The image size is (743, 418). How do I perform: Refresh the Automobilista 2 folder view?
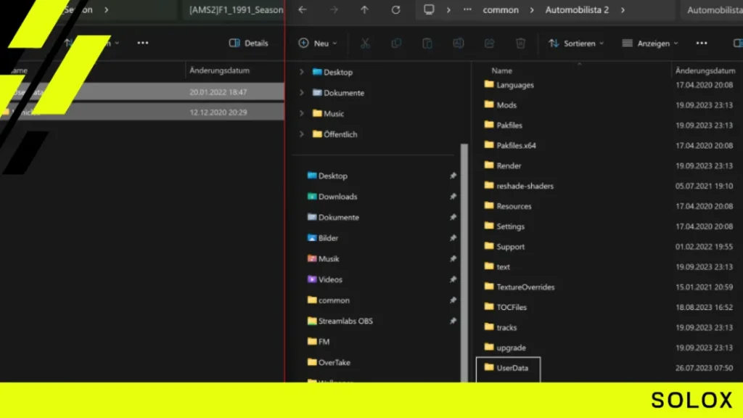[395, 9]
